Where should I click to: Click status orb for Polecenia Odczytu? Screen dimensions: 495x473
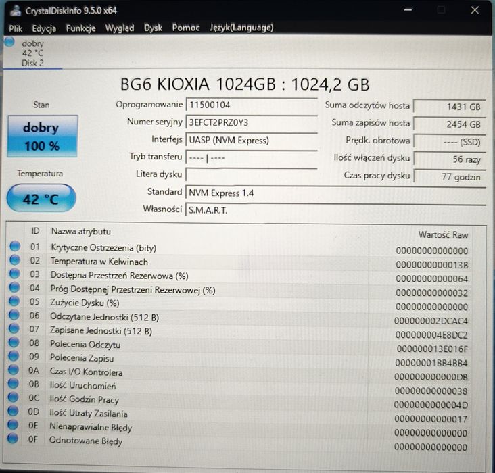[x=14, y=342]
